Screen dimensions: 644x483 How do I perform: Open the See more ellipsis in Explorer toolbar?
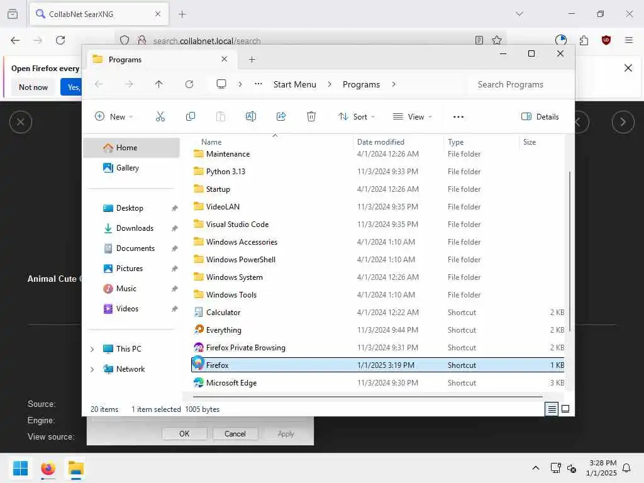click(458, 116)
